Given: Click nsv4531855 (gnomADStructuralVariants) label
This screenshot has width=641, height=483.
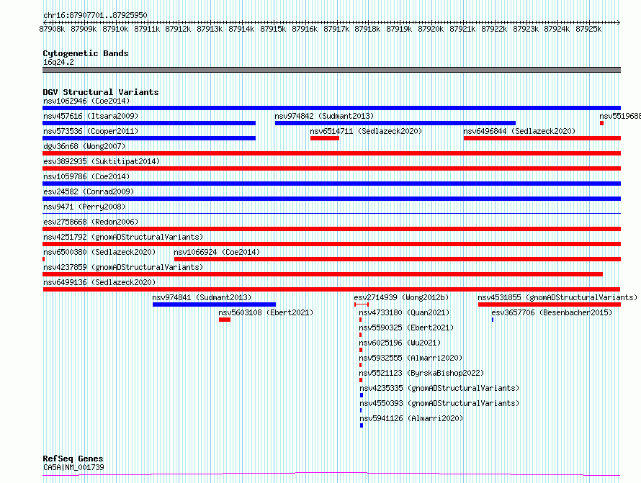Looking at the screenshot, I should point(557,297).
